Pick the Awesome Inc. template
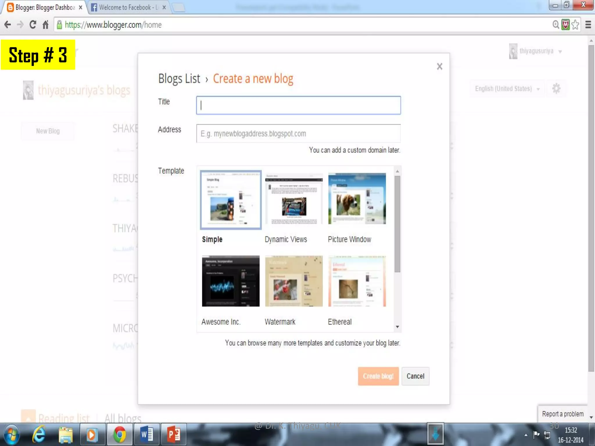 [231, 281]
